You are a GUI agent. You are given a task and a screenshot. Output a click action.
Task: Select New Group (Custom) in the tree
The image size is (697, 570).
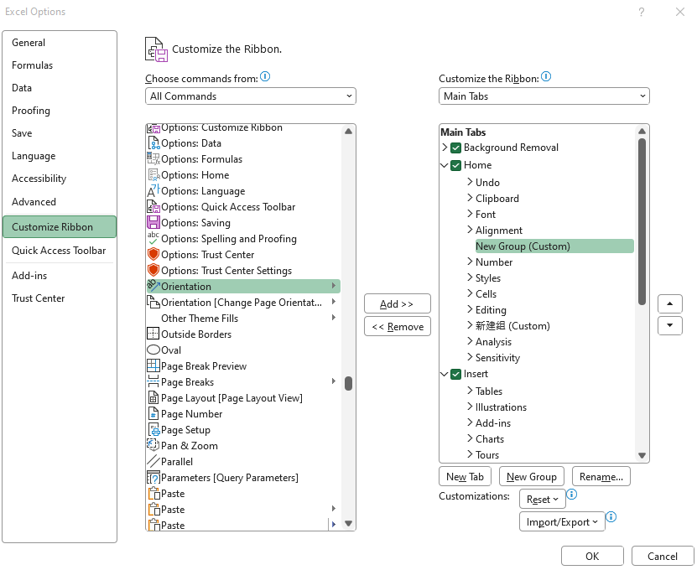(x=554, y=246)
